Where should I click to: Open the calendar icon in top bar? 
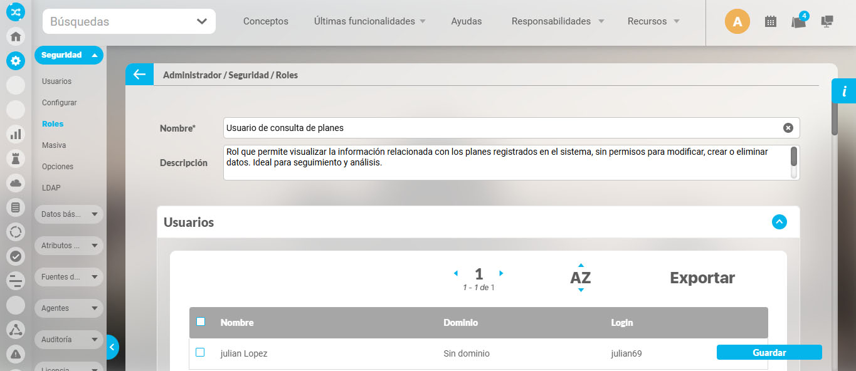tap(771, 21)
